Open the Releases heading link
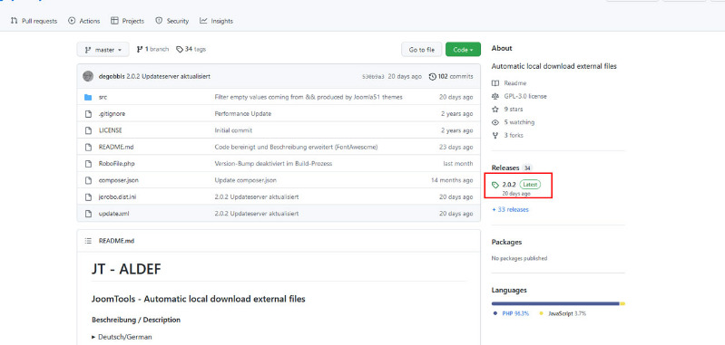 click(505, 168)
